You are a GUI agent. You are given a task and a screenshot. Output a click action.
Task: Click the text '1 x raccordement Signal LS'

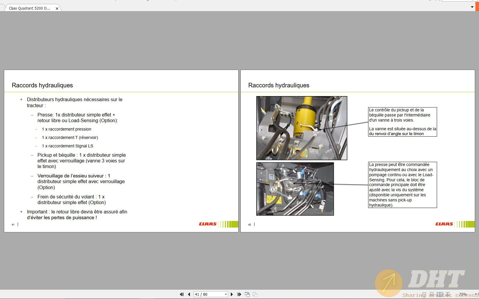pyautogui.click(x=68, y=146)
